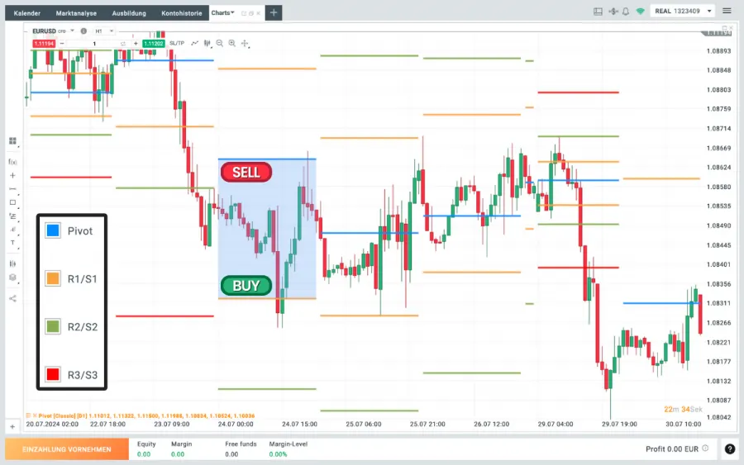744x465 pixels.
Task: Click the green buy price 1.11202
Action: click(153, 44)
